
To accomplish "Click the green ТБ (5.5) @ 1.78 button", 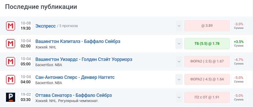I will (x=207, y=44).
